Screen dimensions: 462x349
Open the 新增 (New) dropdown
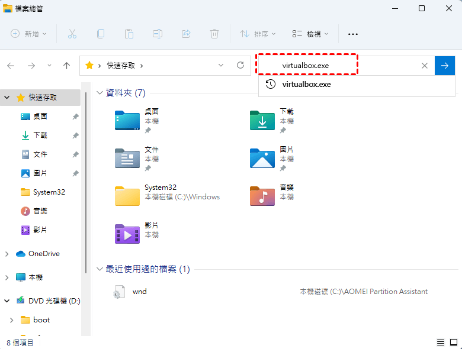28,34
